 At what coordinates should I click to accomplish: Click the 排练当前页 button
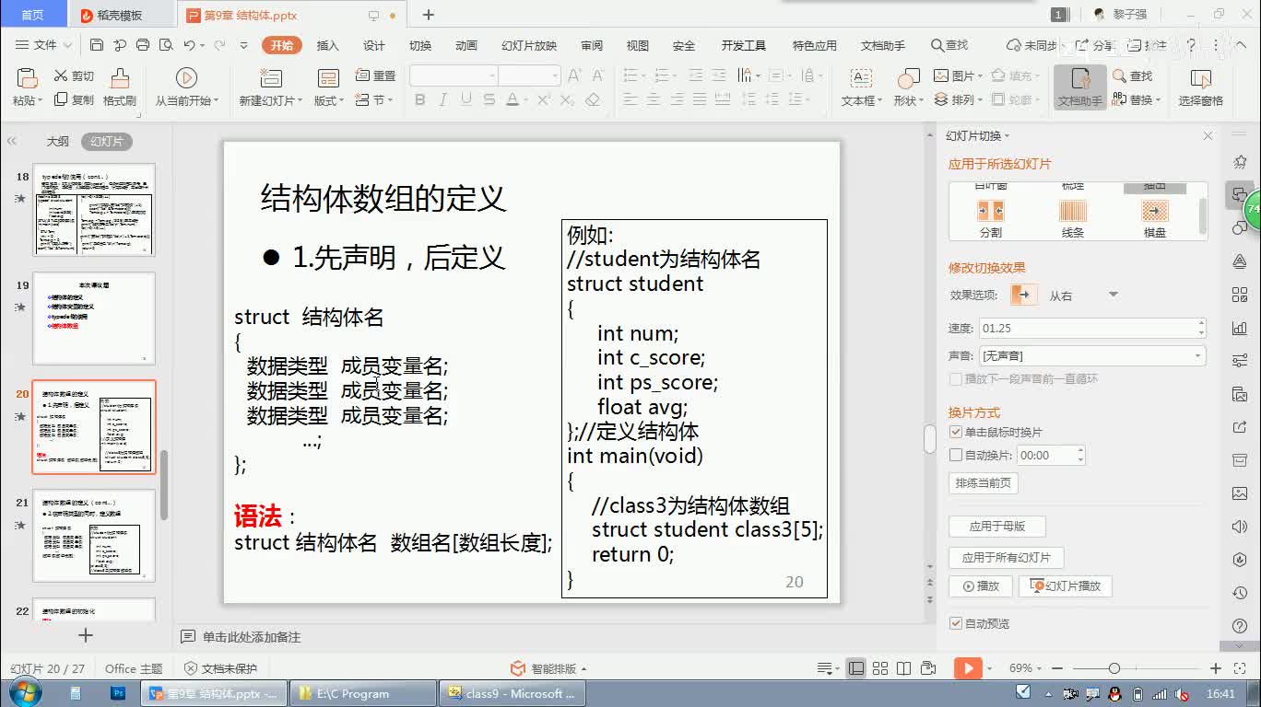983,483
